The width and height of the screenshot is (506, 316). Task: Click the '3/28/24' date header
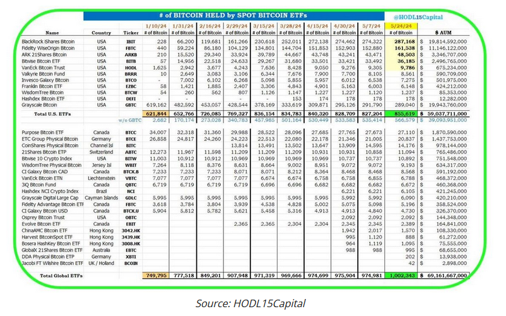(290, 26)
